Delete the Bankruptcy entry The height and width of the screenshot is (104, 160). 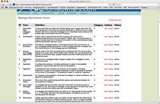tap(111, 98)
